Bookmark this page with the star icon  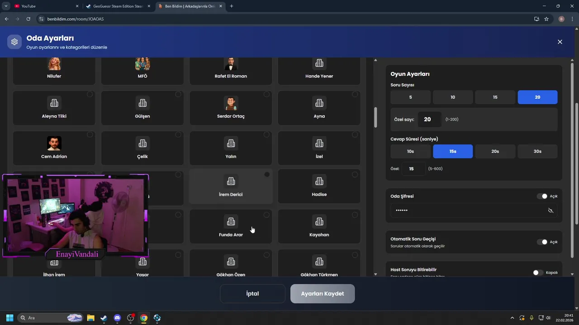point(546,19)
